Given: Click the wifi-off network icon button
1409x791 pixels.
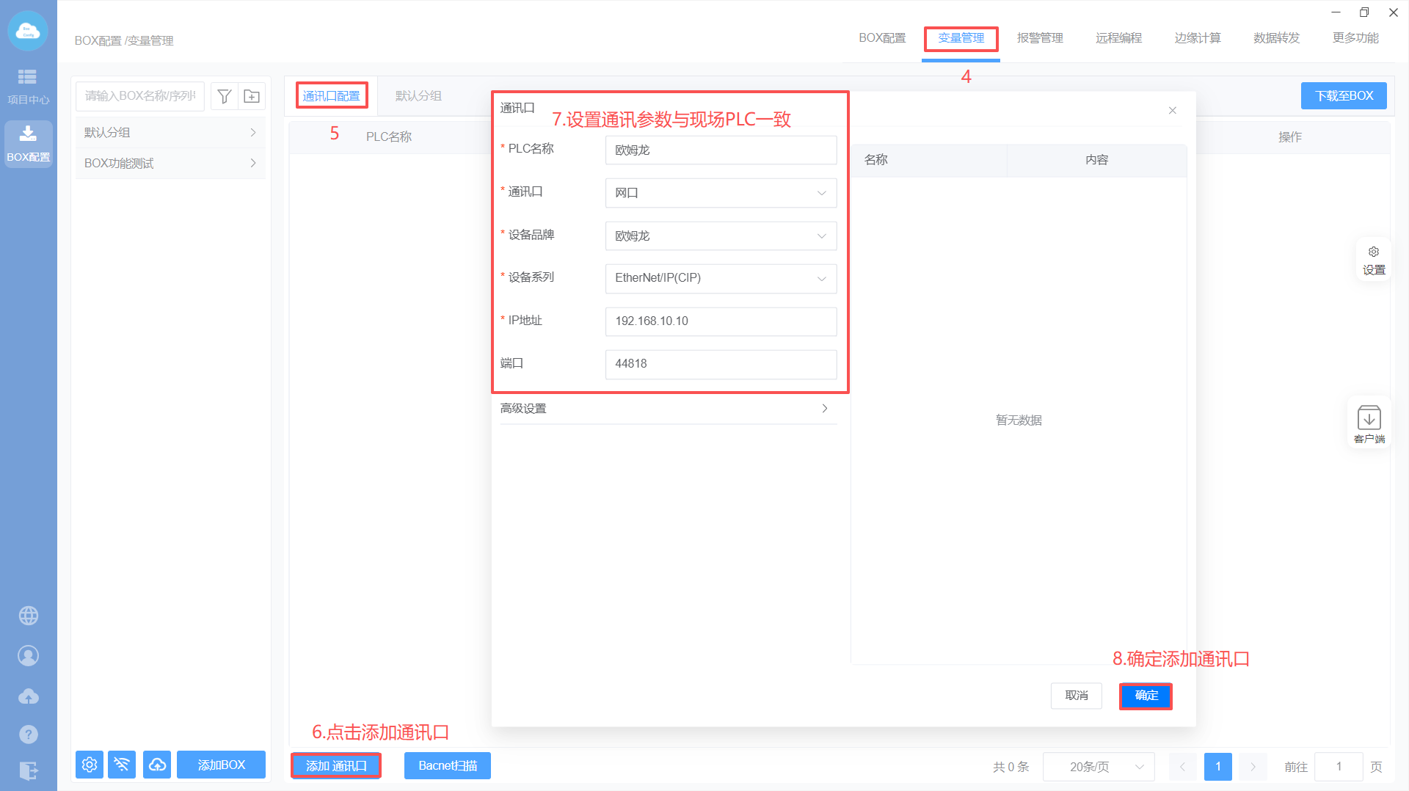Looking at the screenshot, I should click(x=122, y=765).
